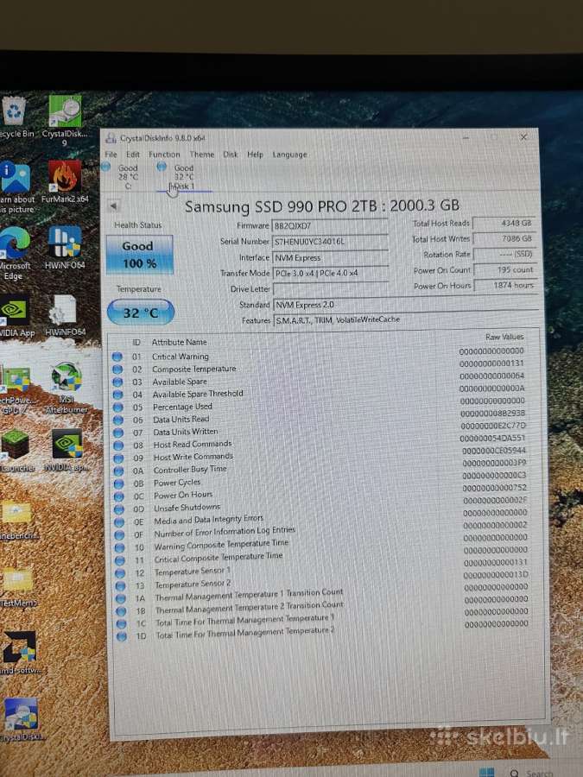The height and width of the screenshot is (777, 583).
Task: Open the Recycle Bin desktop icon
Action: 15,117
